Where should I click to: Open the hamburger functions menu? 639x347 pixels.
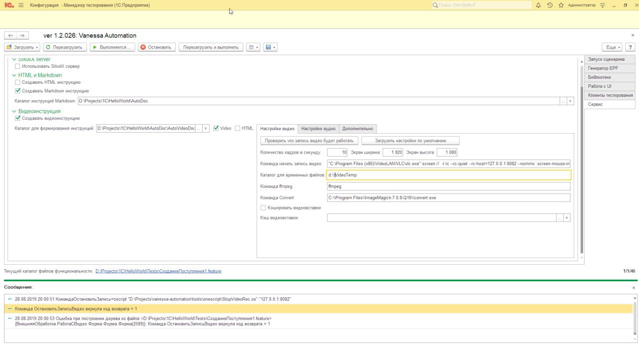tap(21, 5)
